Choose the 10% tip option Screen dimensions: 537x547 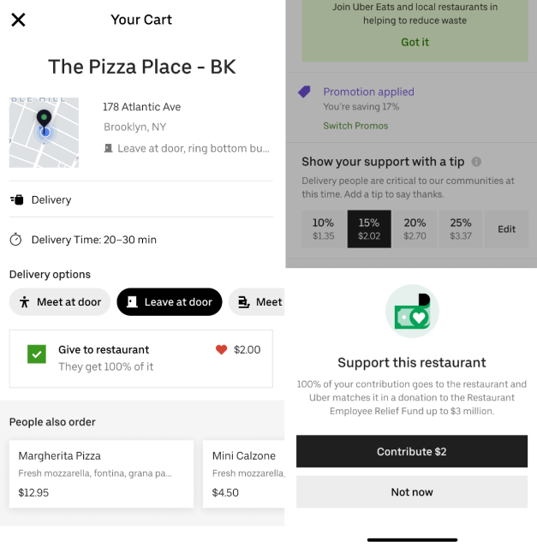point(323,229)
